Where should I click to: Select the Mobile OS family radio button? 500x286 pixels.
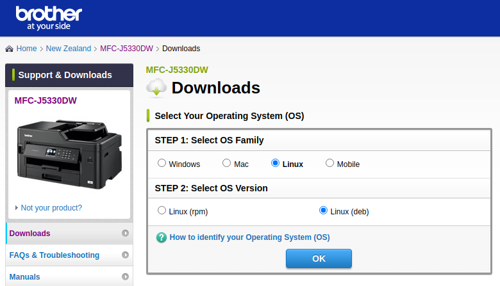pyautogui.click(x=329, y=163)
